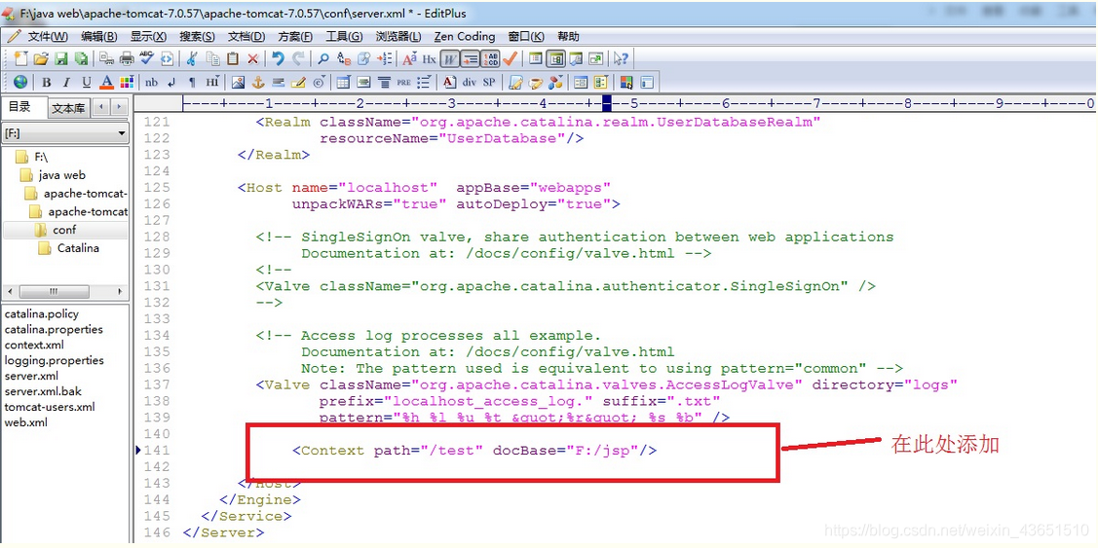The width and height of the screenshot is (1098, 548).
Task: Open the 搜索(S) menu
Action: tap(197, 36)
